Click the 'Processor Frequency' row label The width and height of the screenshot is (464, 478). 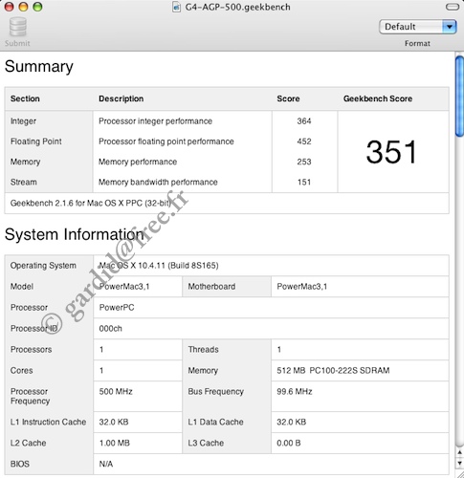click(x=30, y=397)
